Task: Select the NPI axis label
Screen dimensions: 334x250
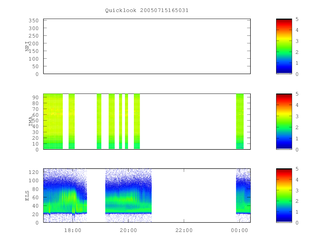Action: [x=27, y=46]
